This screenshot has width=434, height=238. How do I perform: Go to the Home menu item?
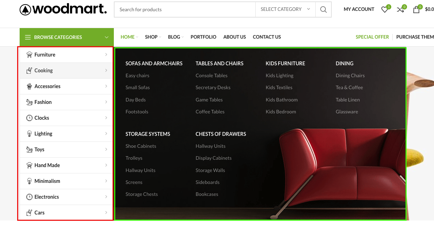pyautogui.click(x=128, y=37)
